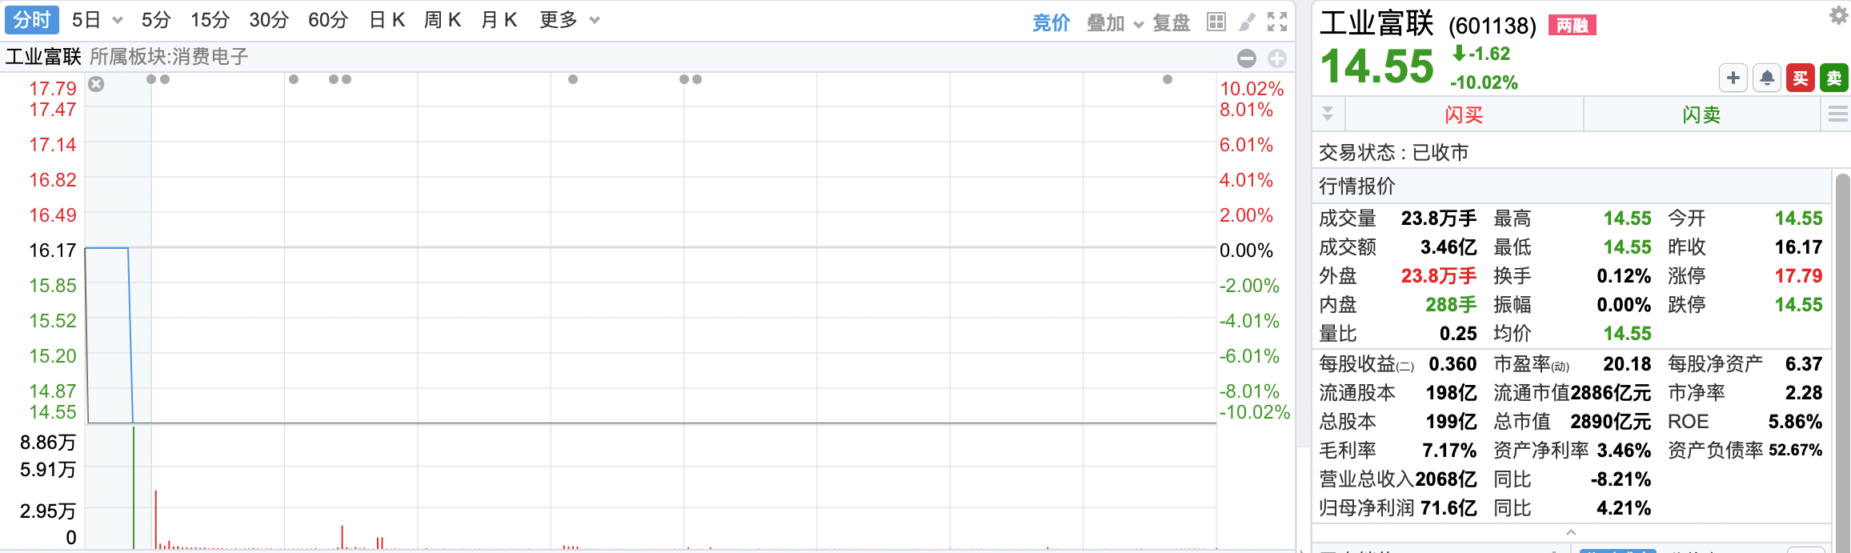Click the fullscreen expand icon
1851x553 pixels.
(1277, 22)
